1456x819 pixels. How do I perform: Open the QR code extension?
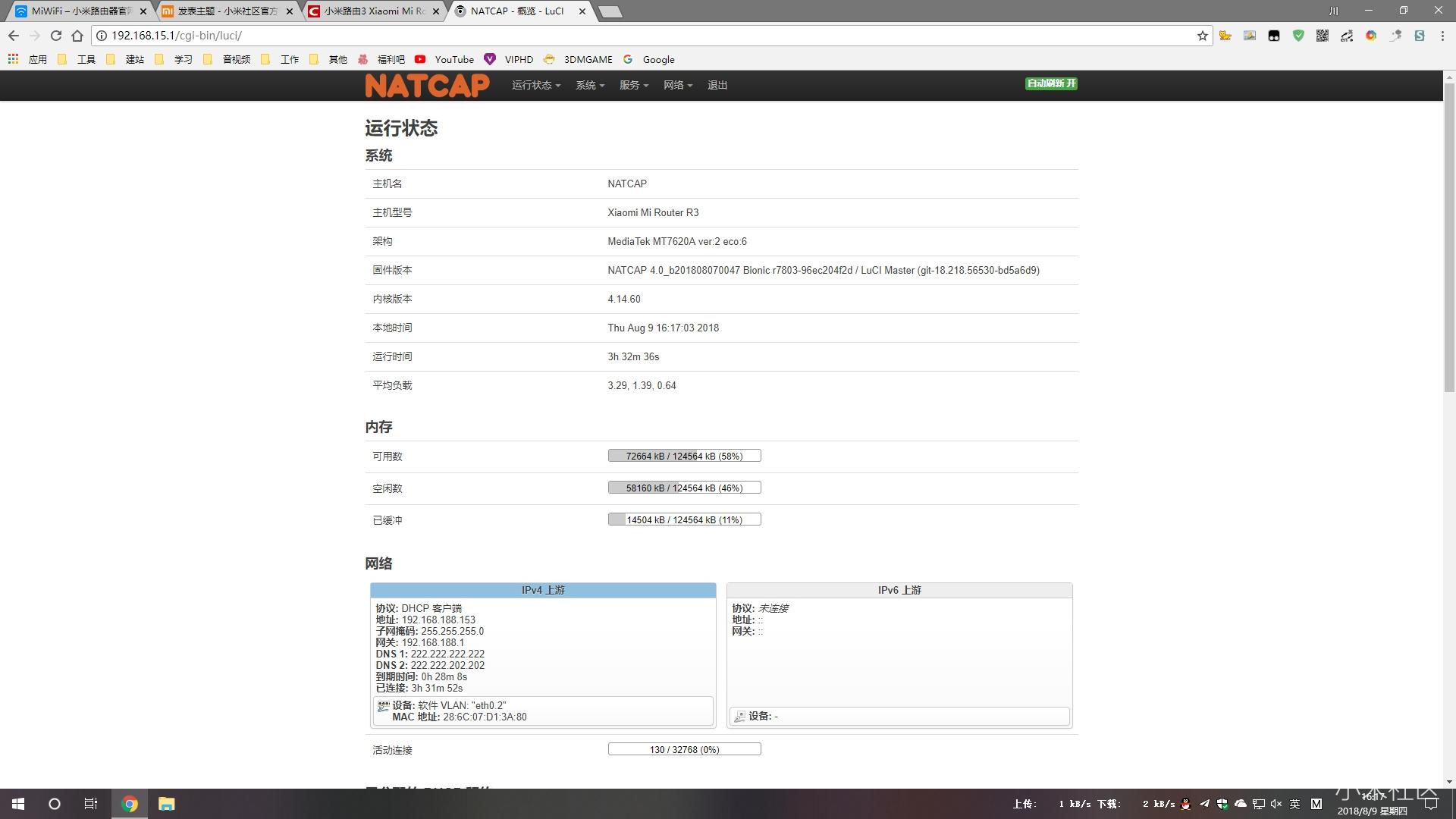pos(1323,36)
